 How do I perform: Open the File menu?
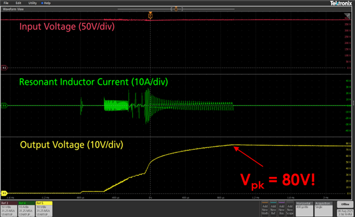tap(6, 3)
